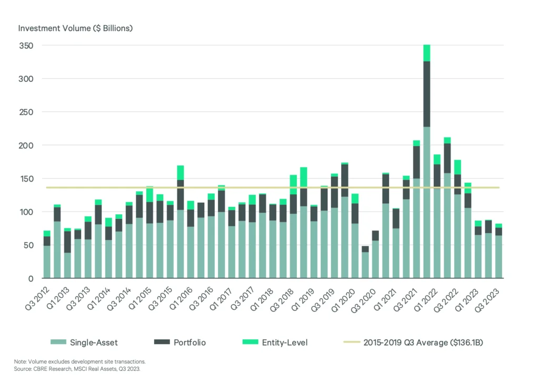Select the 'Portfolio' legend label
Image resolution: width=539 pixels, height=375 pixels.
coord(189,342)
